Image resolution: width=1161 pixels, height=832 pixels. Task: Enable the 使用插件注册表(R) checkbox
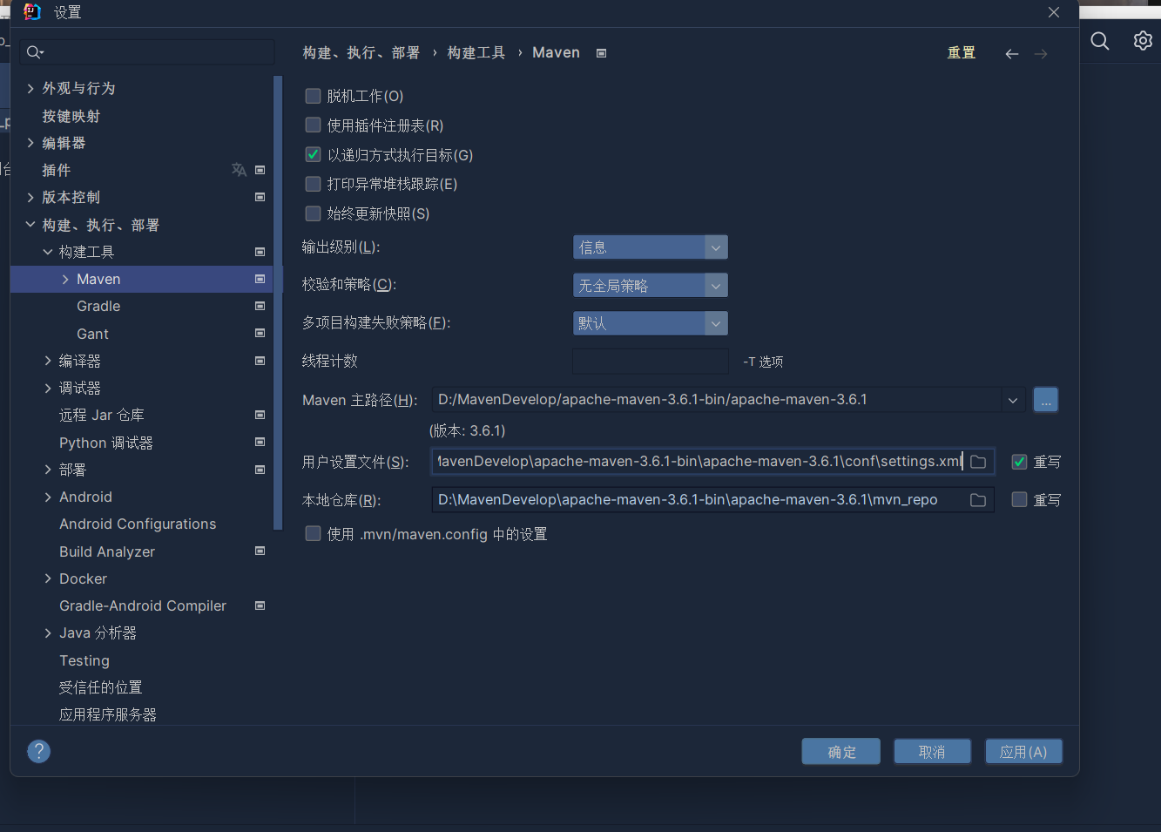point(313,125)
